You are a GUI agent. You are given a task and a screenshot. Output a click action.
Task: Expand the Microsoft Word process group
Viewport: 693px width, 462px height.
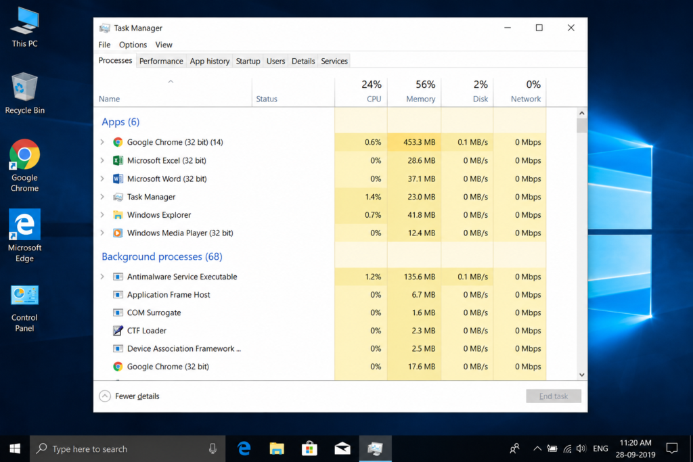[103, 179]
